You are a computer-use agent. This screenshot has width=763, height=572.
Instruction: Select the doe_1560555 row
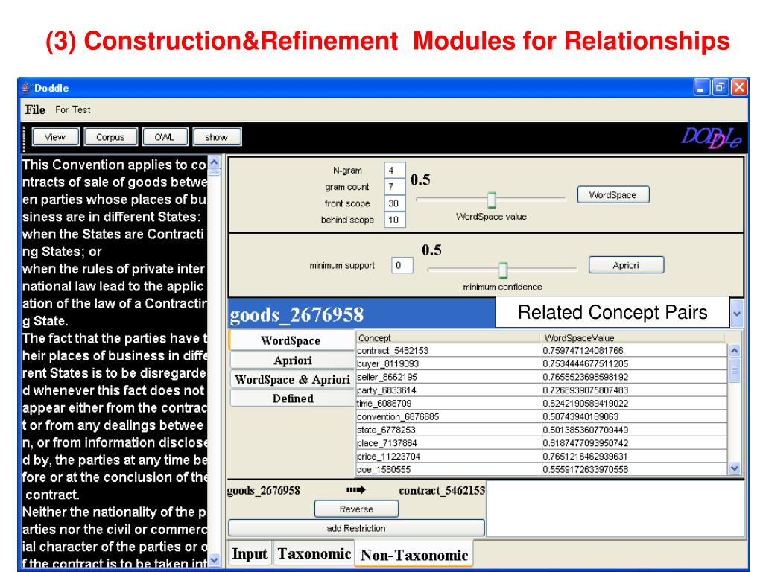(x=542, y=469)
